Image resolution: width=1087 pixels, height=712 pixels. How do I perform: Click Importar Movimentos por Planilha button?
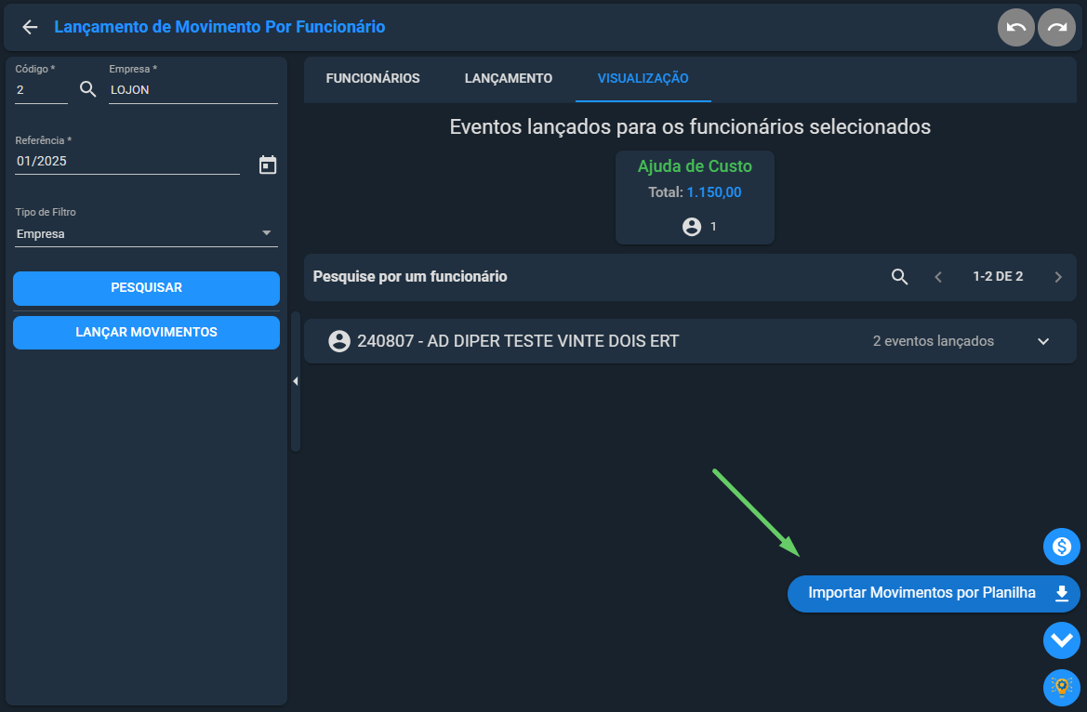(933, 593)
